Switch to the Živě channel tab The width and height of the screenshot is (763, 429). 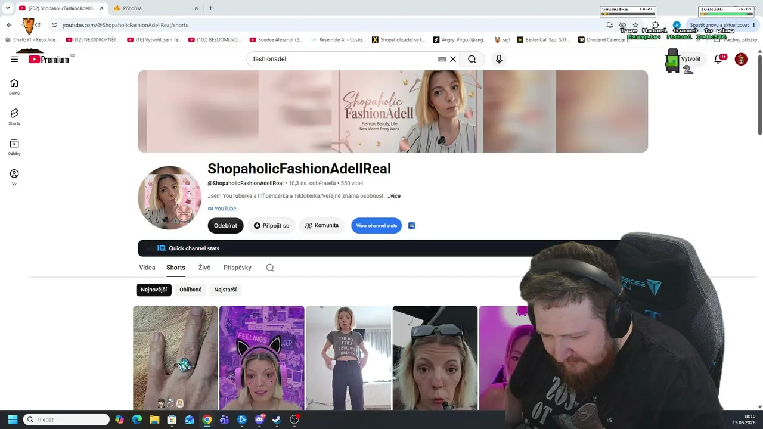204,268
